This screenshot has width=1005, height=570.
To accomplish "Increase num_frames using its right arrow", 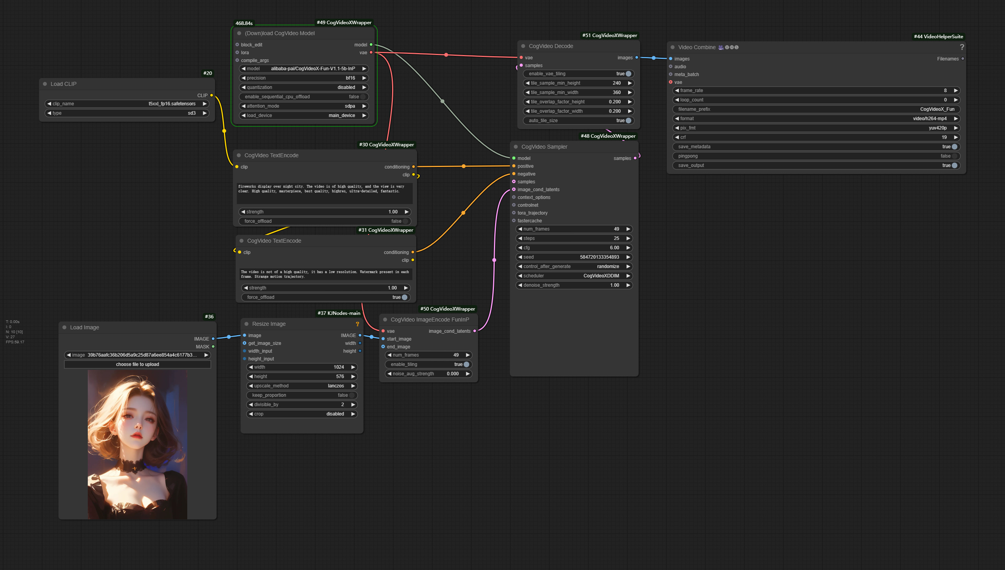I will [628, 229].
